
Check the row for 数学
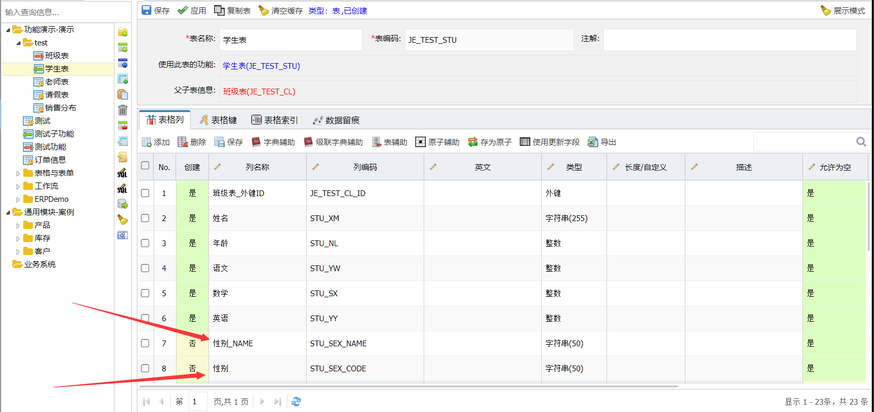(145, 293)
